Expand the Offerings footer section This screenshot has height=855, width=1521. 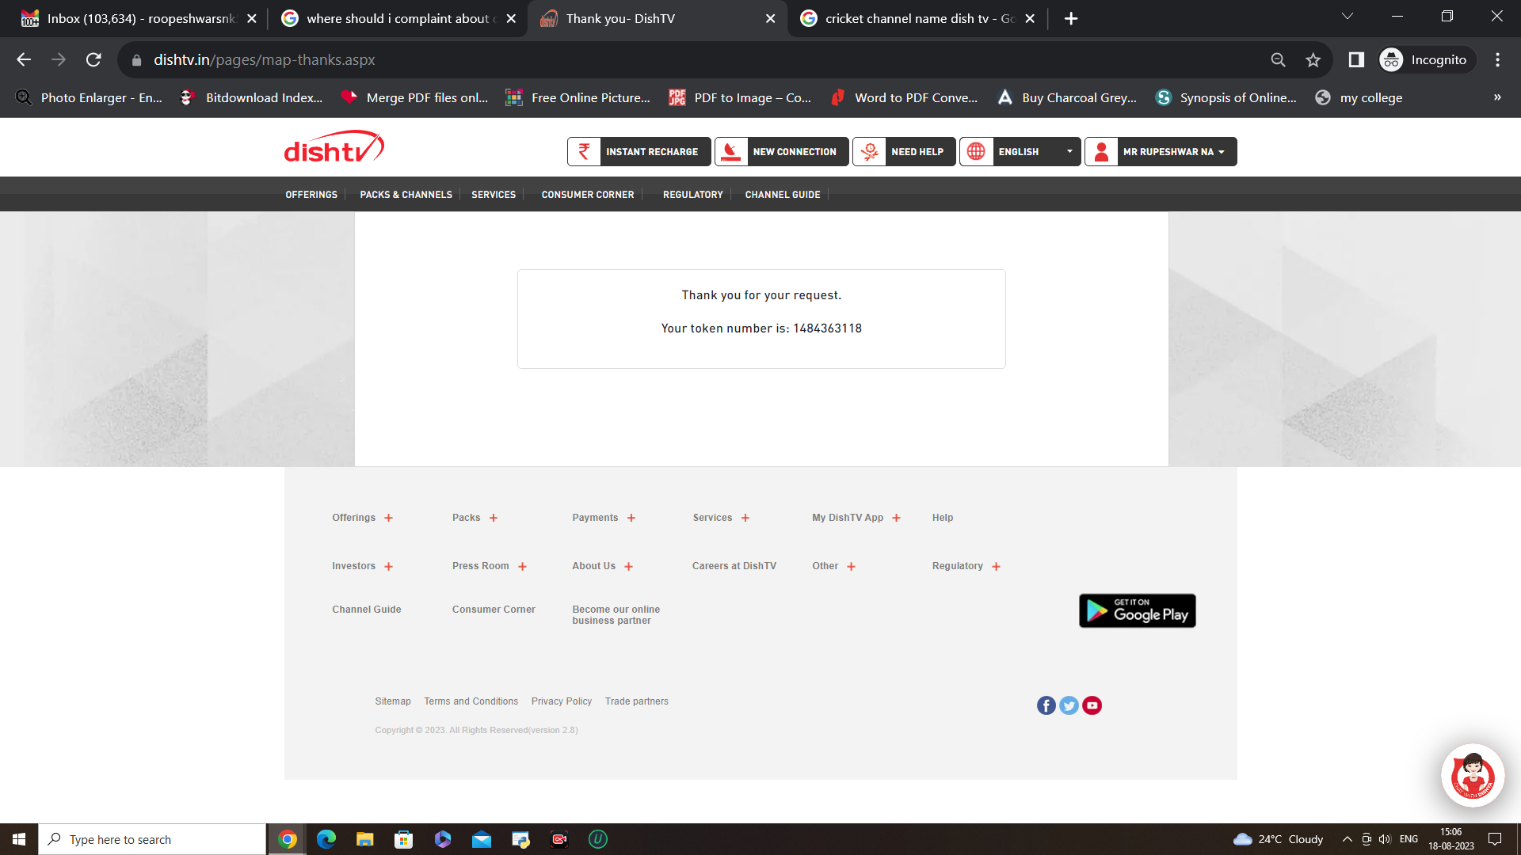point(388,518)
